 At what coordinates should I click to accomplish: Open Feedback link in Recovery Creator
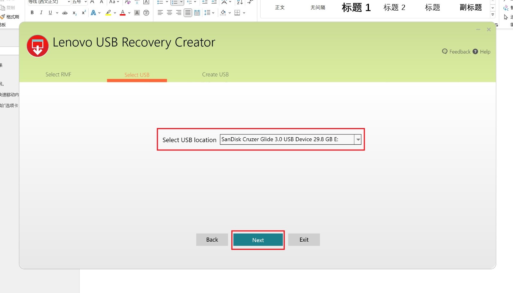456,52
